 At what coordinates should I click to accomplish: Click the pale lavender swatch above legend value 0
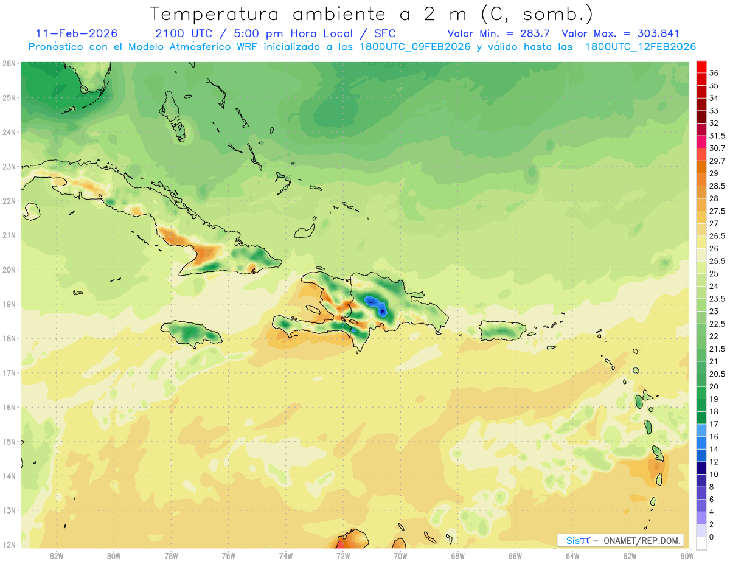pos(701,531)
